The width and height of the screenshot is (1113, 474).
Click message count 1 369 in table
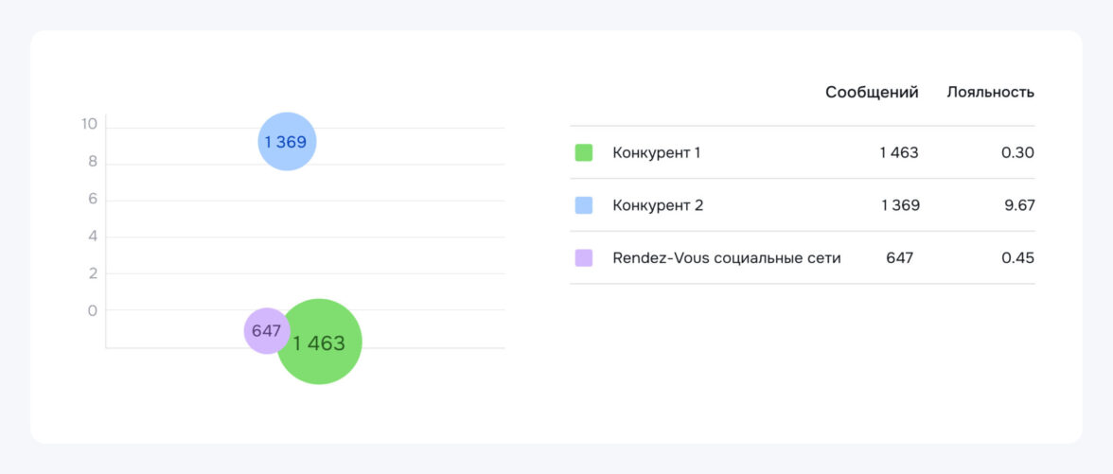[899, 205]
